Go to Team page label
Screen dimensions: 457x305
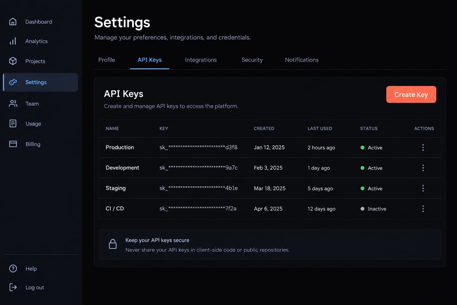coord(32,104)
